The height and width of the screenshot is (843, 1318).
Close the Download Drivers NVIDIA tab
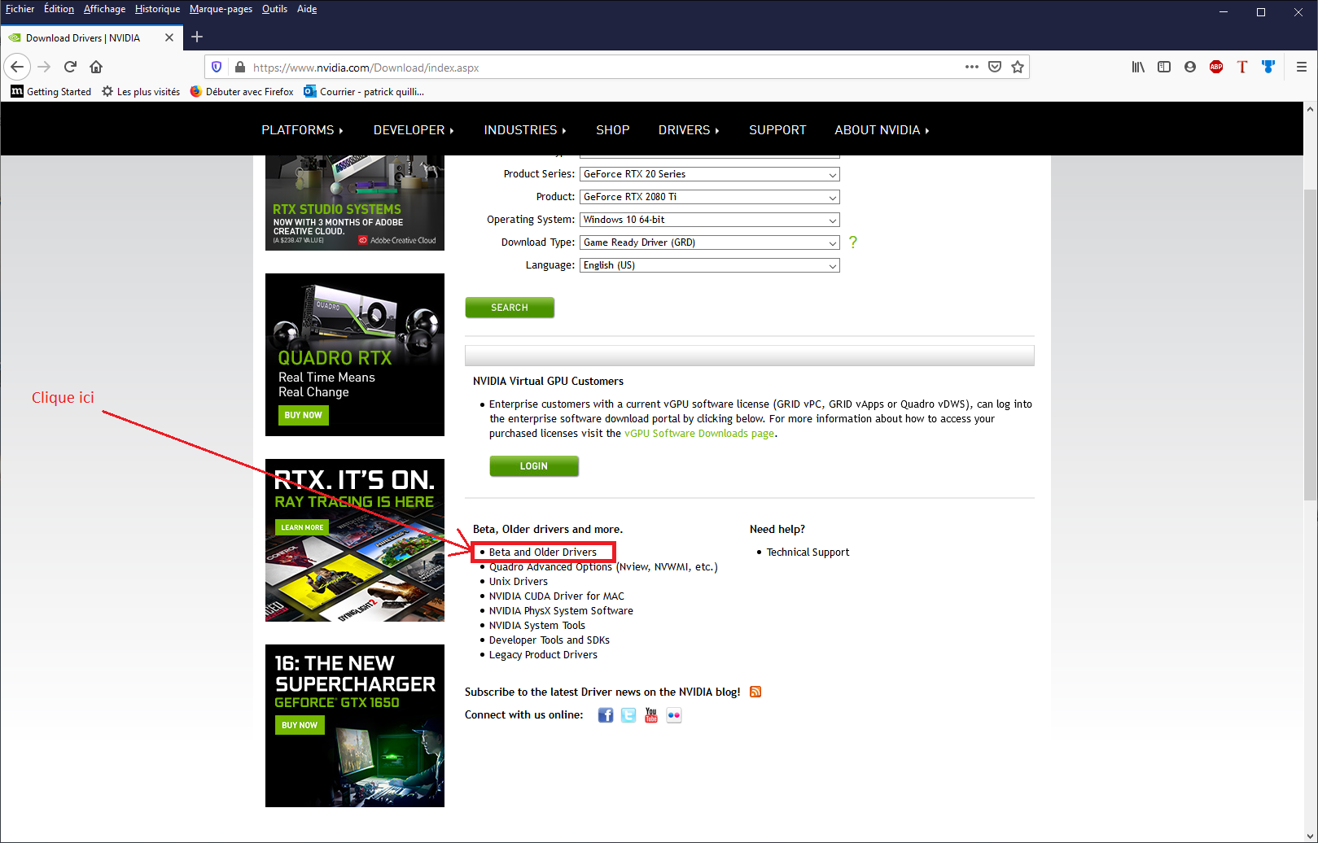click(x=169, y=37)
